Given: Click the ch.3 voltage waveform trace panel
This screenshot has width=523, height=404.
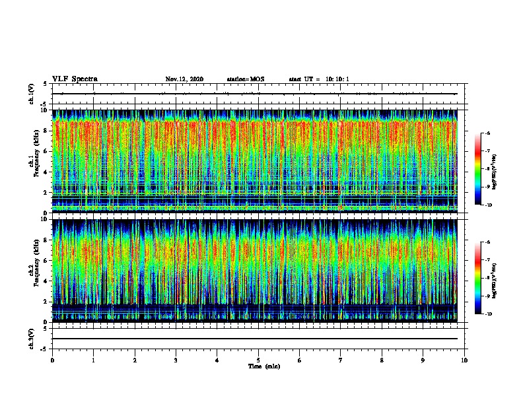Looking at the screenshot, I should (258, 339).
